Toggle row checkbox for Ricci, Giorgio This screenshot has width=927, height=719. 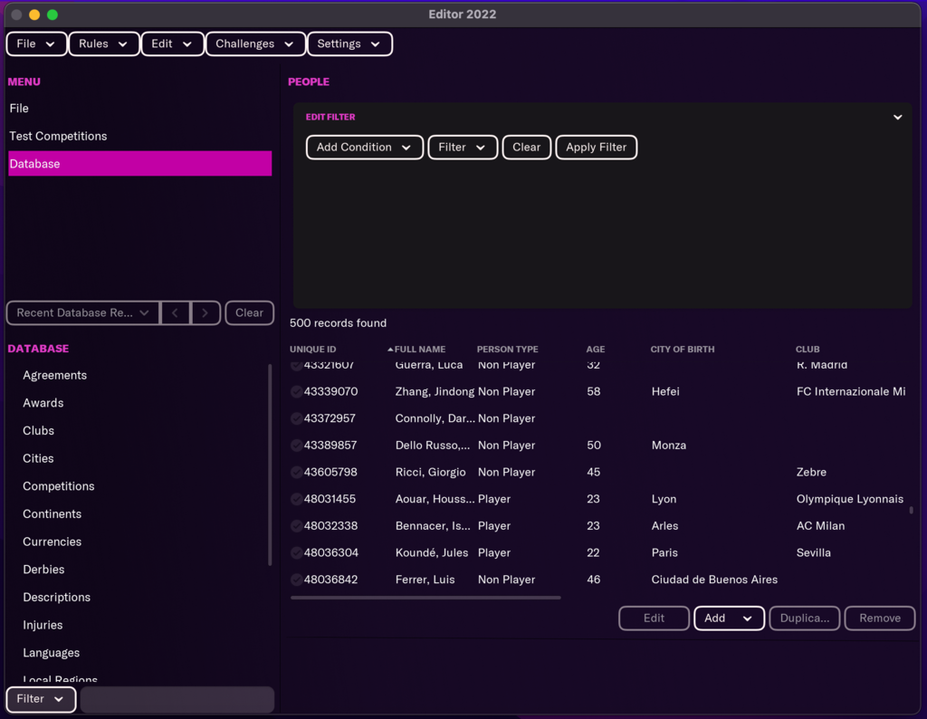(296, 473)
